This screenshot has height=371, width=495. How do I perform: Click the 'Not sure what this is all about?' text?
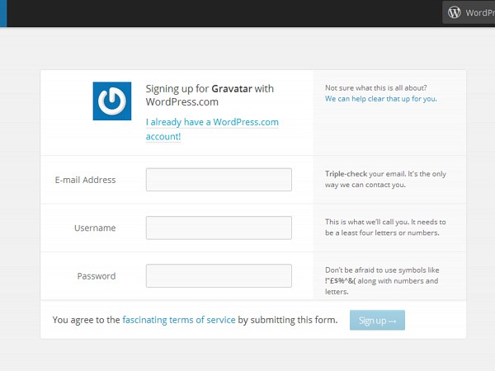pos(376,87)
